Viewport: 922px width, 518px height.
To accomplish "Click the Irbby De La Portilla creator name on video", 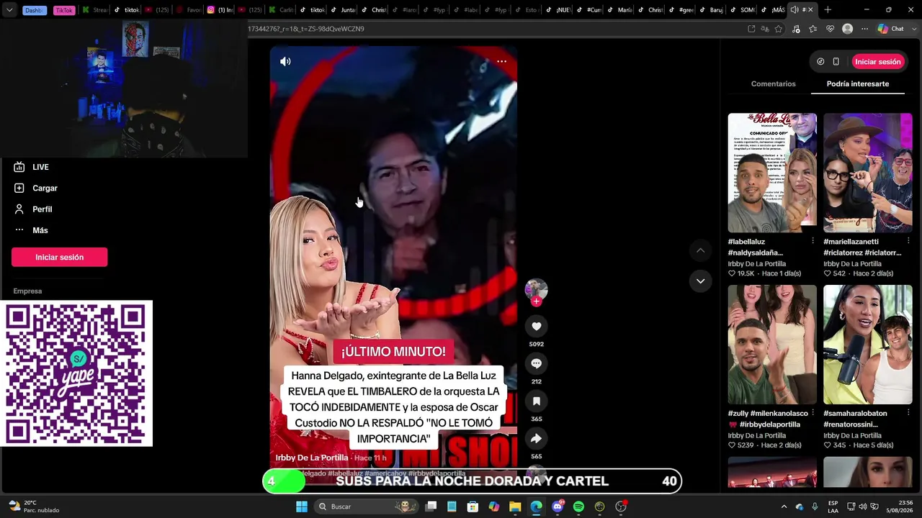I will click(x=311, y=458).
